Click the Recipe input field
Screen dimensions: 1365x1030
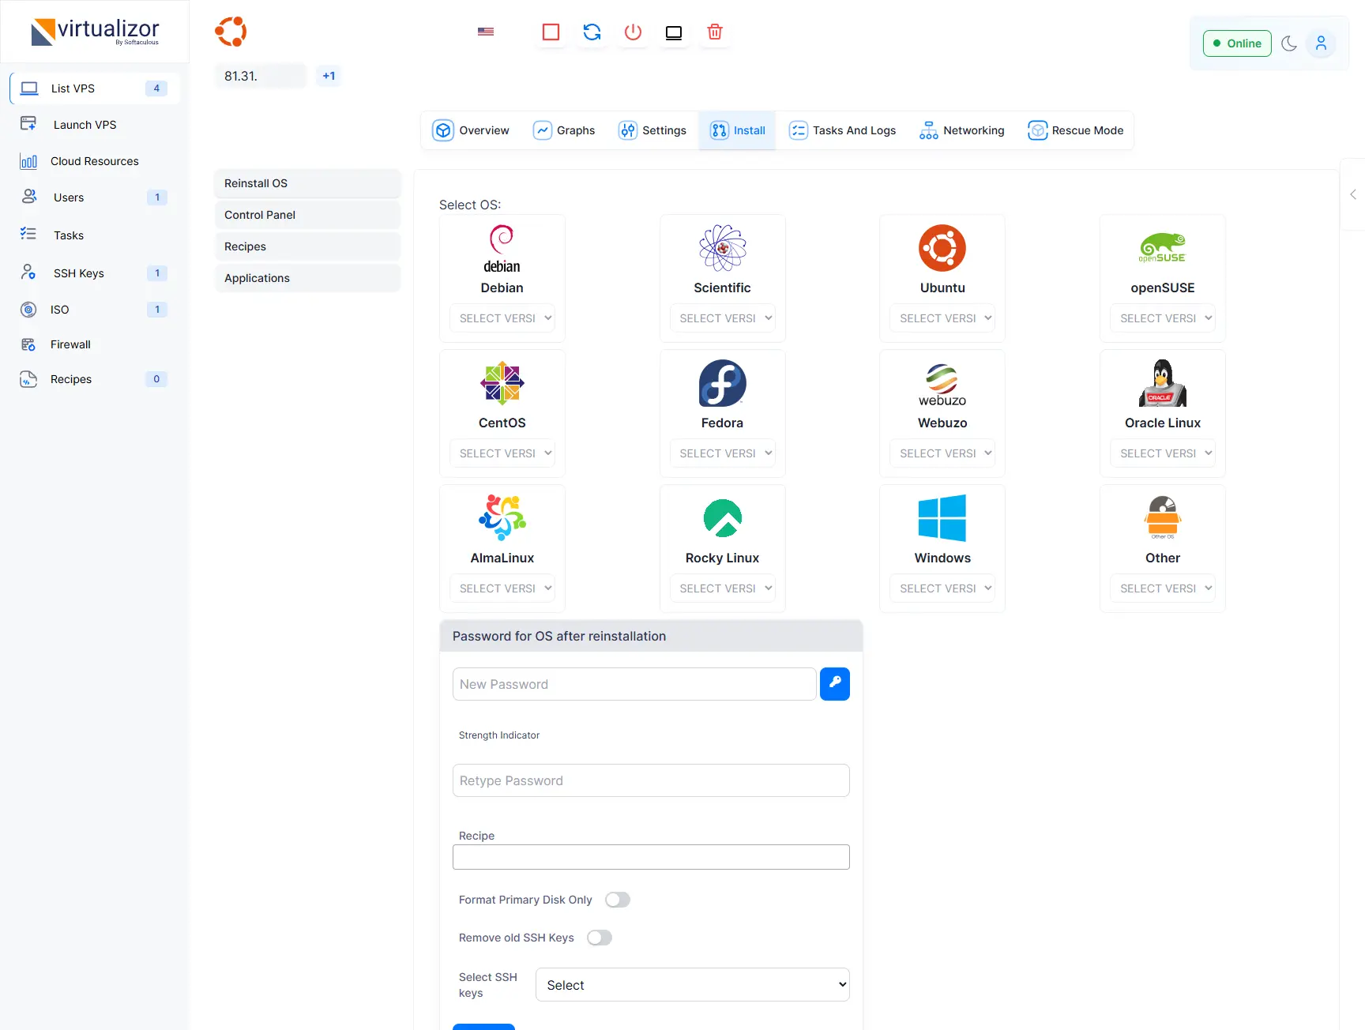(x=651, y=857)
